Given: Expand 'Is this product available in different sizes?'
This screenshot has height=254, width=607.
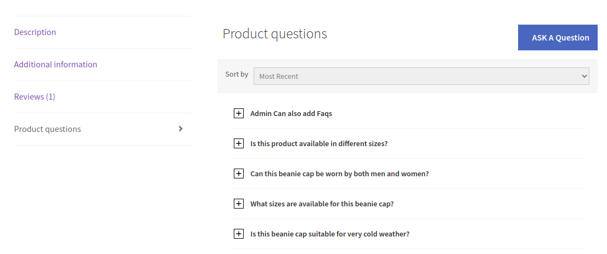Looking at the screenshot, I should tap(319, 143).
